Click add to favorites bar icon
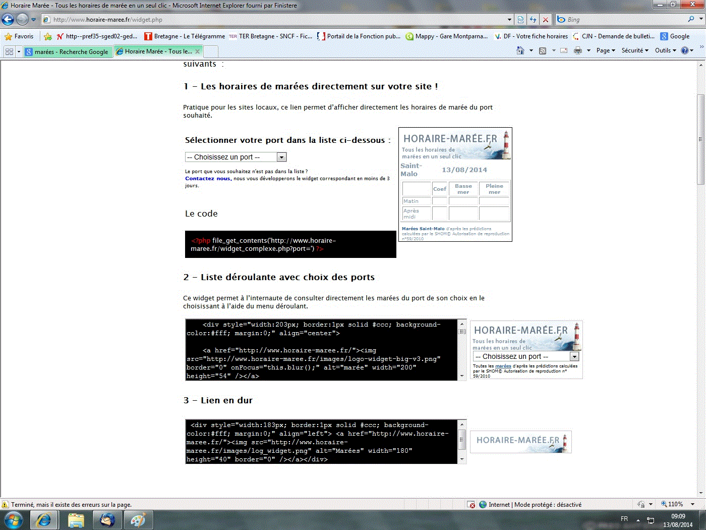The height and width of the screenshot is (530, 706). click(47, 36)
